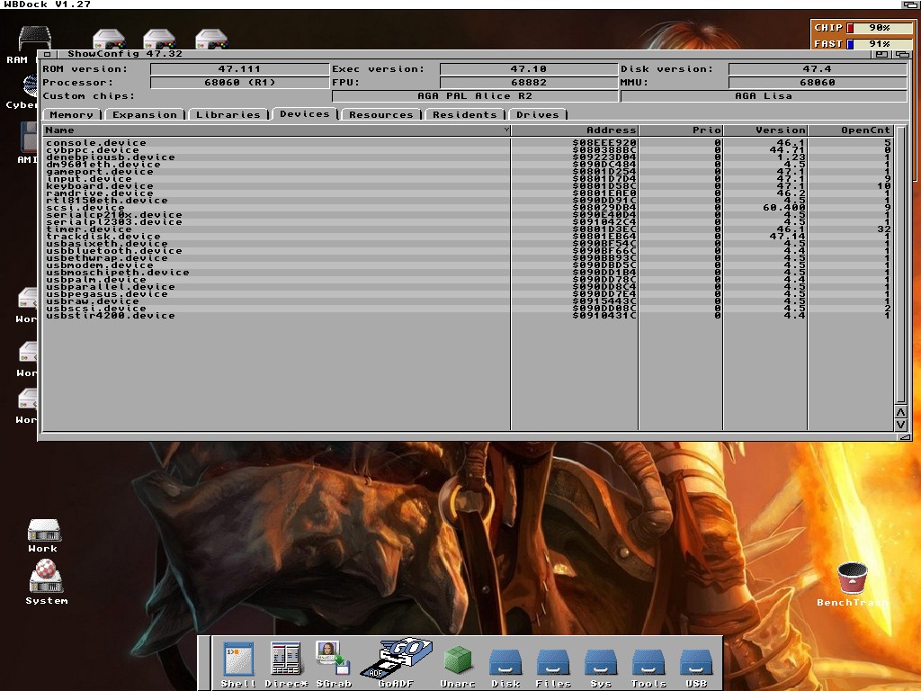
Task: Select the ramdrive.device row
Action: (468, 193)
